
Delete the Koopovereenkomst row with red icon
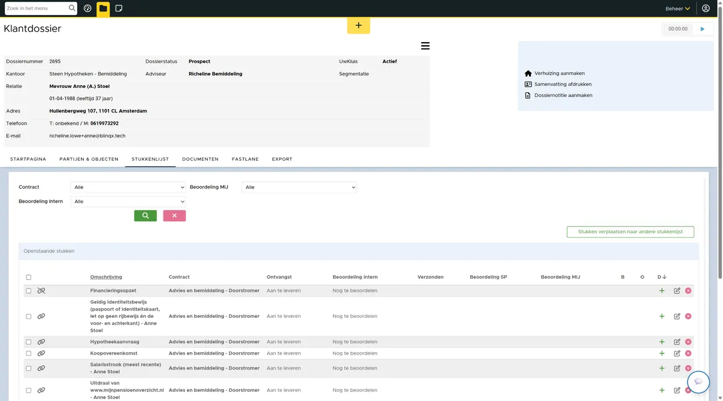pos(688,353)
